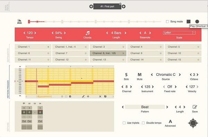The image size is (208, 137).
Task: Save the pattern with the edit icon
Action: point(195,107)
